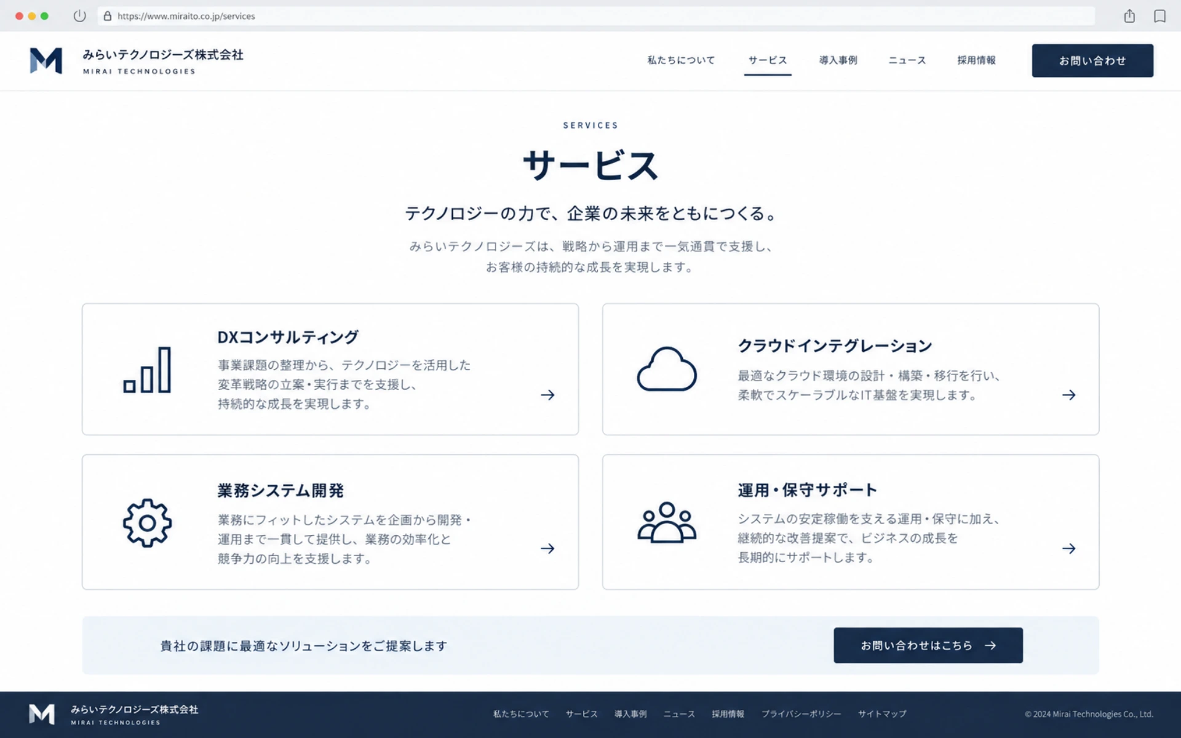The height and width of the screenshot is (738, 1181).
Task: Click the bar chart icon for DXコンサルティング
Action: pyautogui.click(x=147, y=370)
